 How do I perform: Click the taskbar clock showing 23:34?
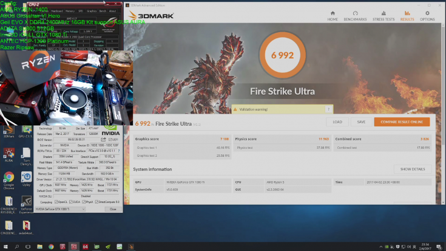coord(426,247)
